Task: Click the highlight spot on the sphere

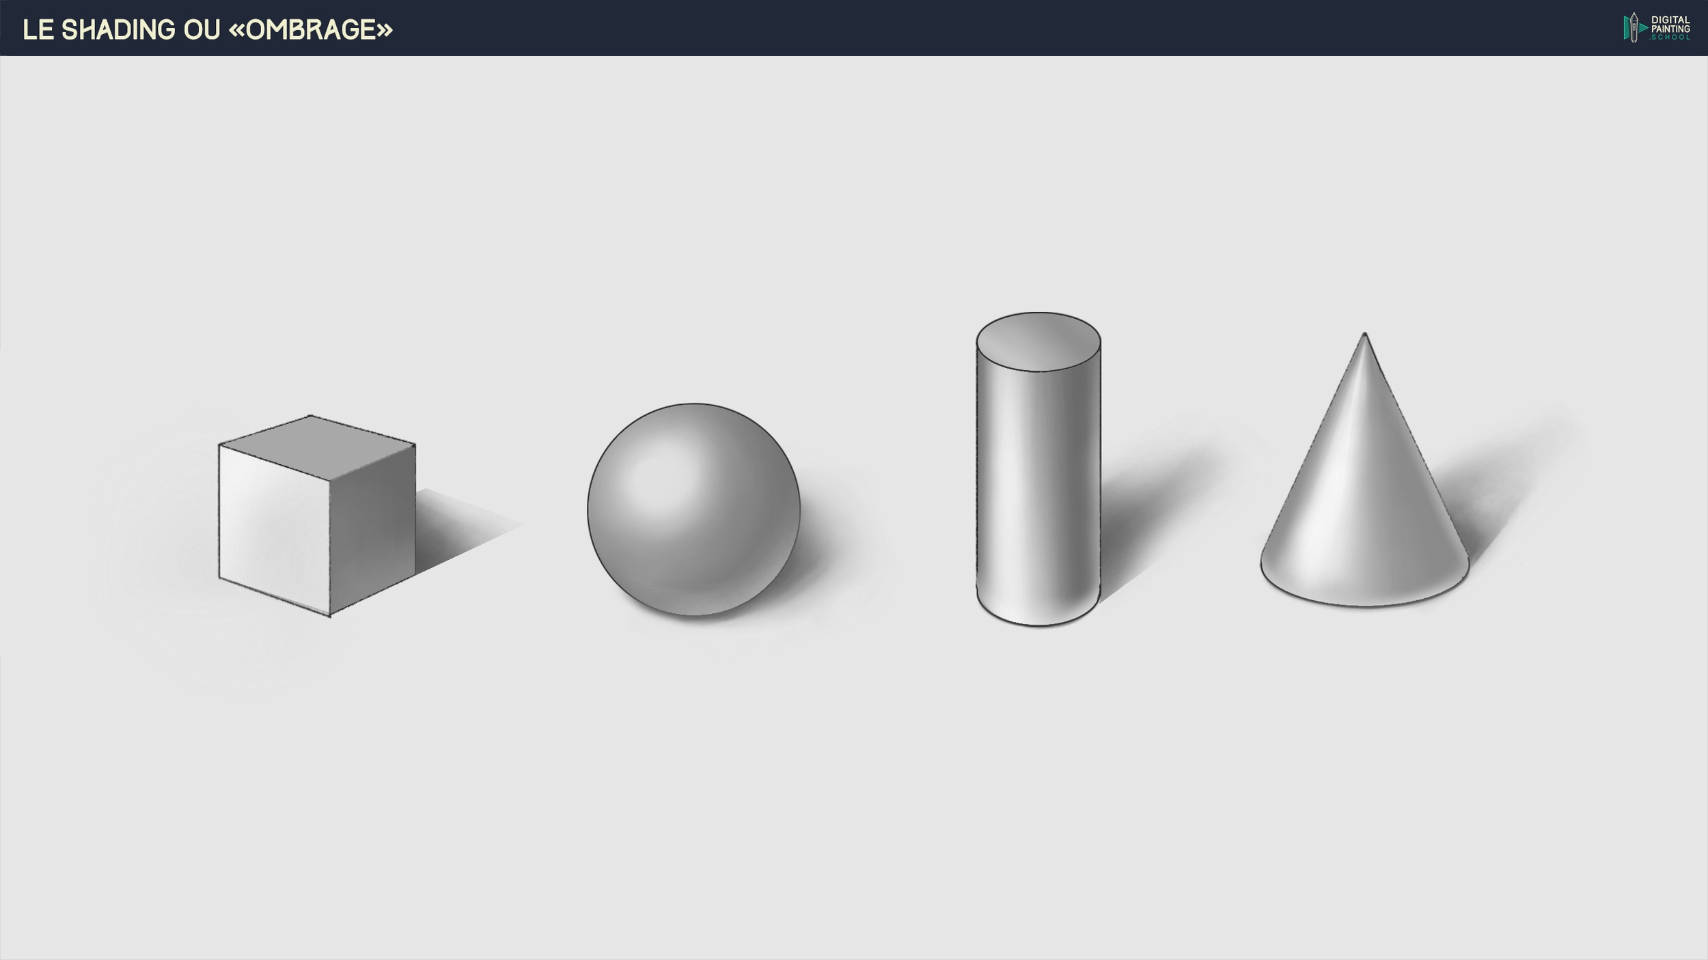Action: click(659, 478)
